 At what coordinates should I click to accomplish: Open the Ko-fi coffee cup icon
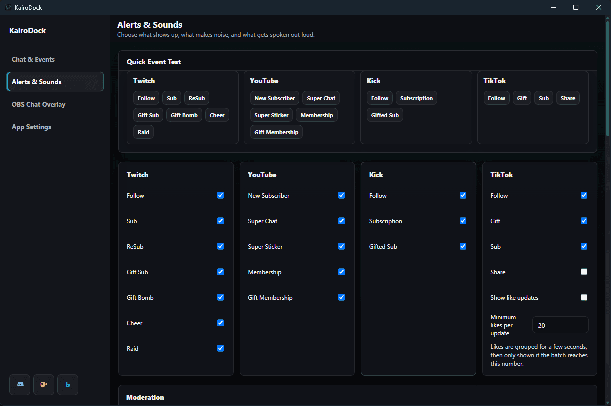coord(44,385)
